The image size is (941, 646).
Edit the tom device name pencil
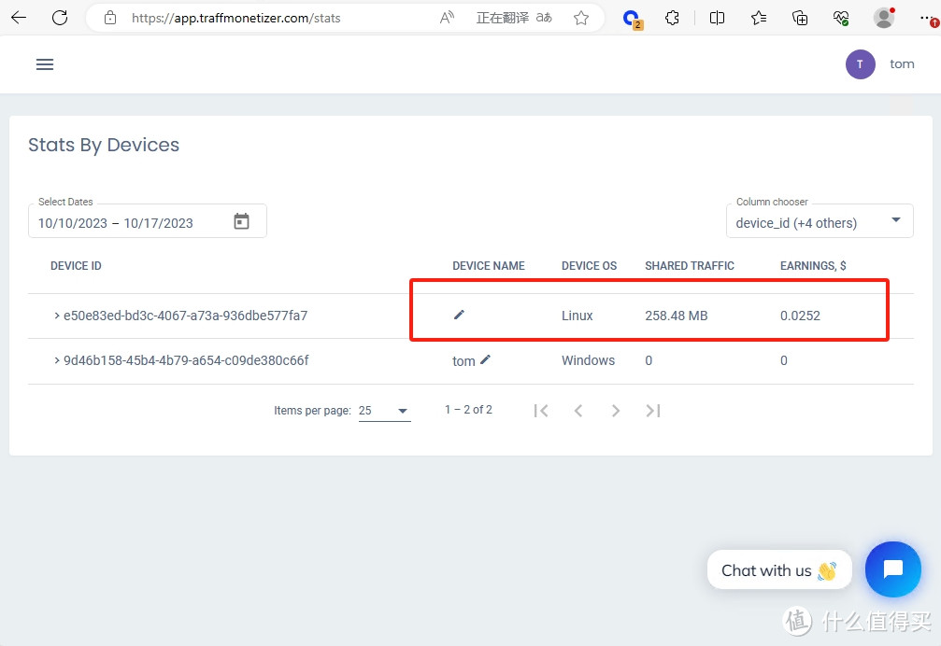point(485,359)
